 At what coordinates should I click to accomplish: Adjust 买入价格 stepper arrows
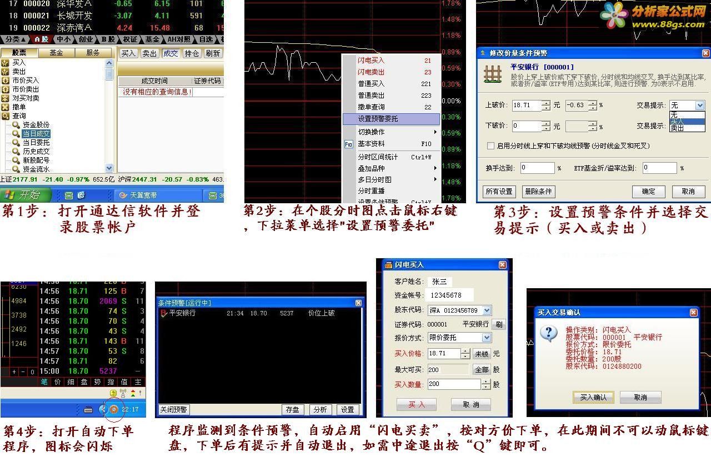click(465, 354)
